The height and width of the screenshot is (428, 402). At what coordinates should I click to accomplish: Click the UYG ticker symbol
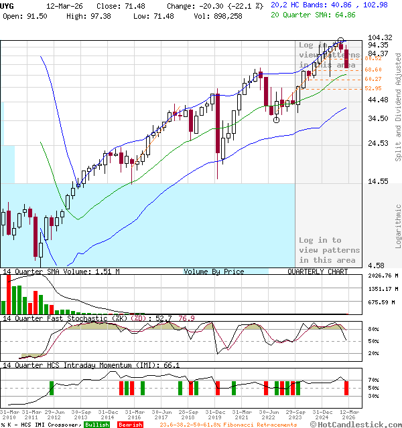point(7,5)
